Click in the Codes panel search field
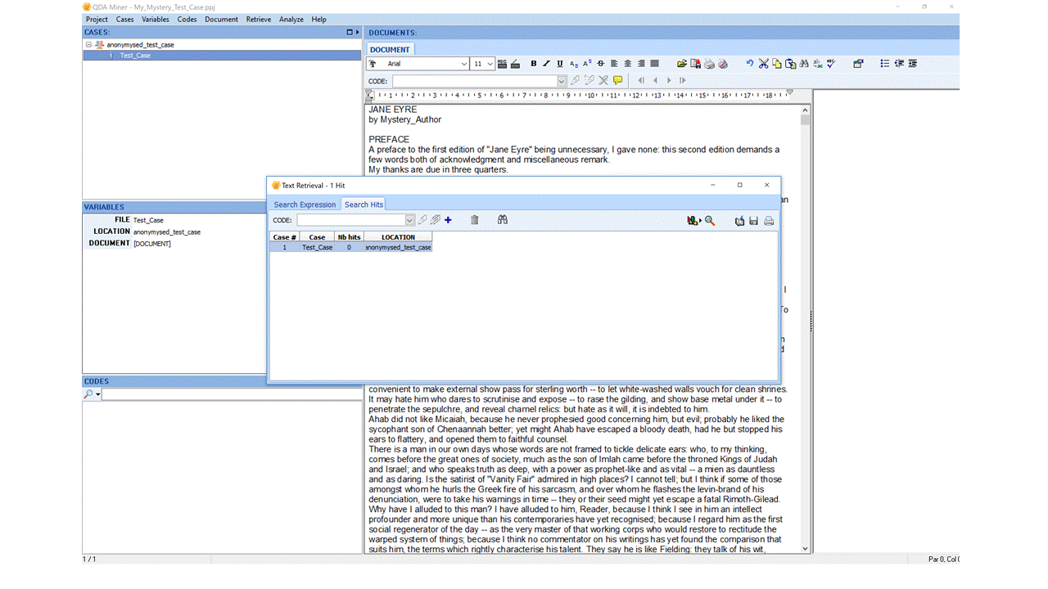Viewport: 1048px width, 589px height. pyautogui.click(x=231, y=394)
